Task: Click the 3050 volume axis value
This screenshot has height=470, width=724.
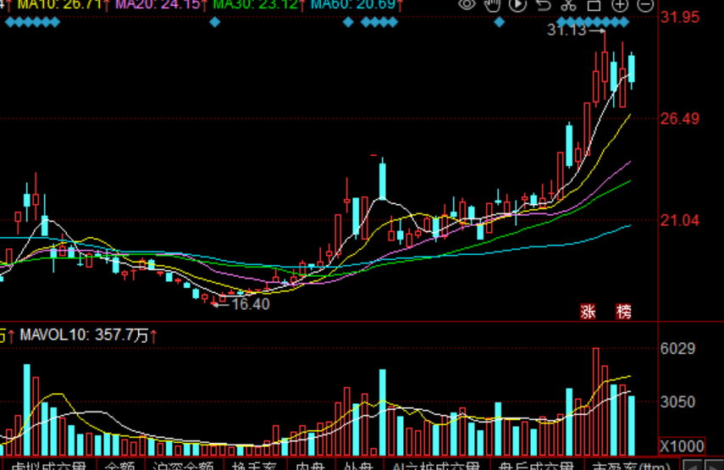Action: coord(677,401)
